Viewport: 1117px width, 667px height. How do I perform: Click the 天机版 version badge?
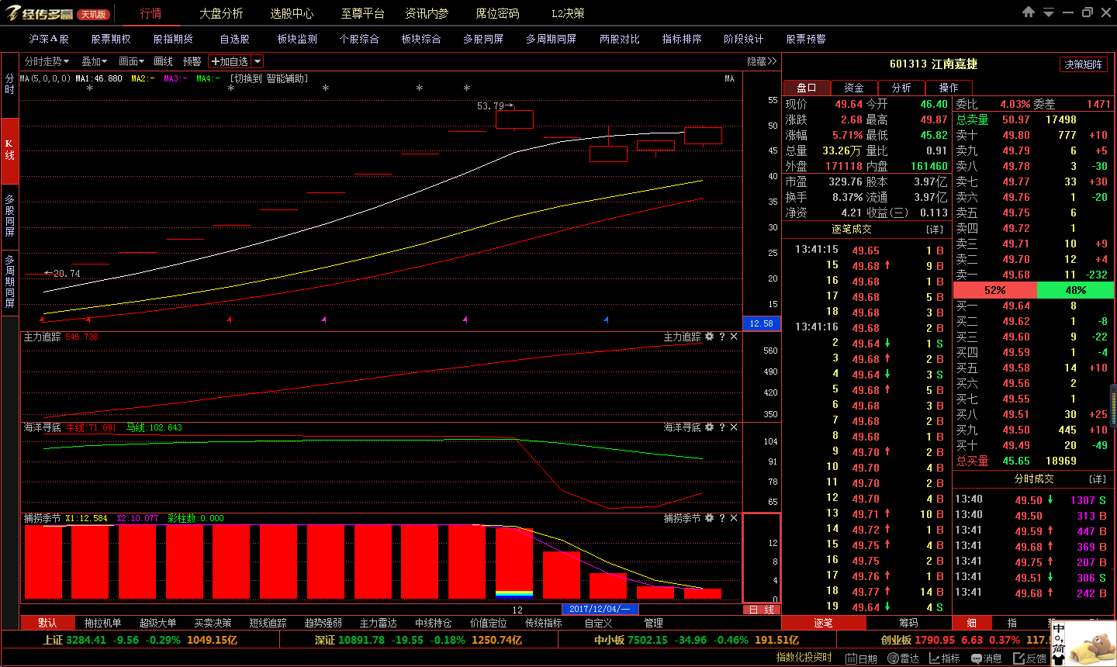94,14
